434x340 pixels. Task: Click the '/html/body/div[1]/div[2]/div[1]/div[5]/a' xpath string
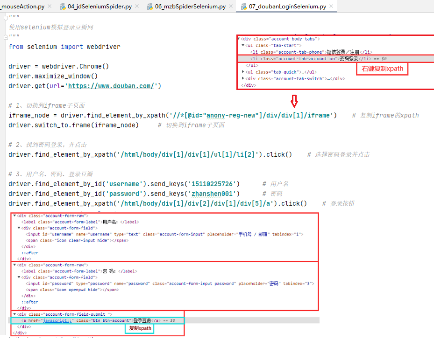tap(197, 203)
